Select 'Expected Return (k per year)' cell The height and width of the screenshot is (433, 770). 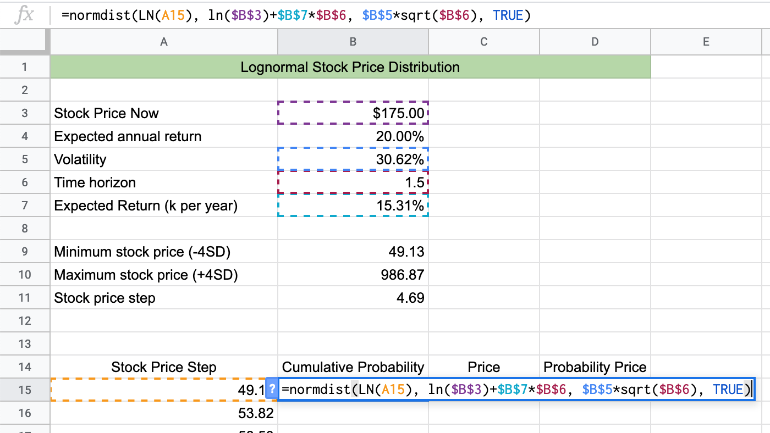[x=164, y=206]
